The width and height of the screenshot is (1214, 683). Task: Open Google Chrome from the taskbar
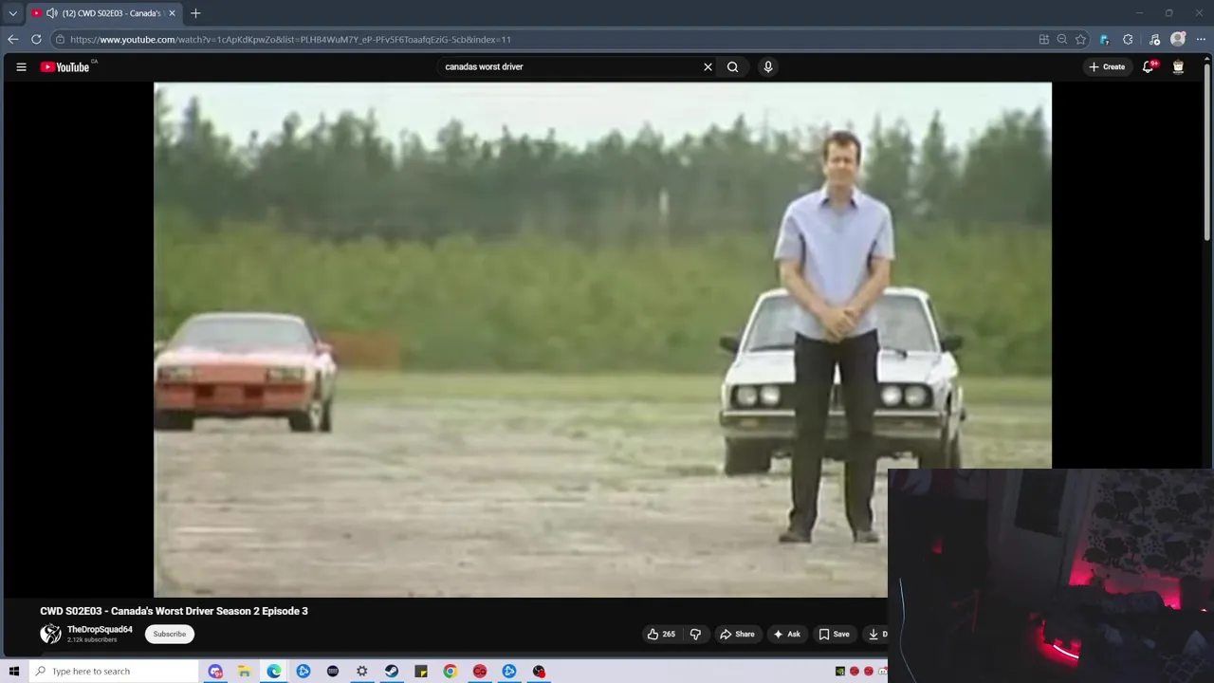(x=451, y=672)
